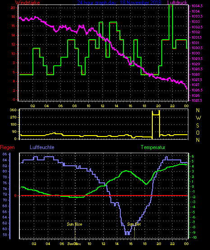Click pressure value 1028.5 on Luftdruck axis

pyautogui.click(x=197, y=69)
